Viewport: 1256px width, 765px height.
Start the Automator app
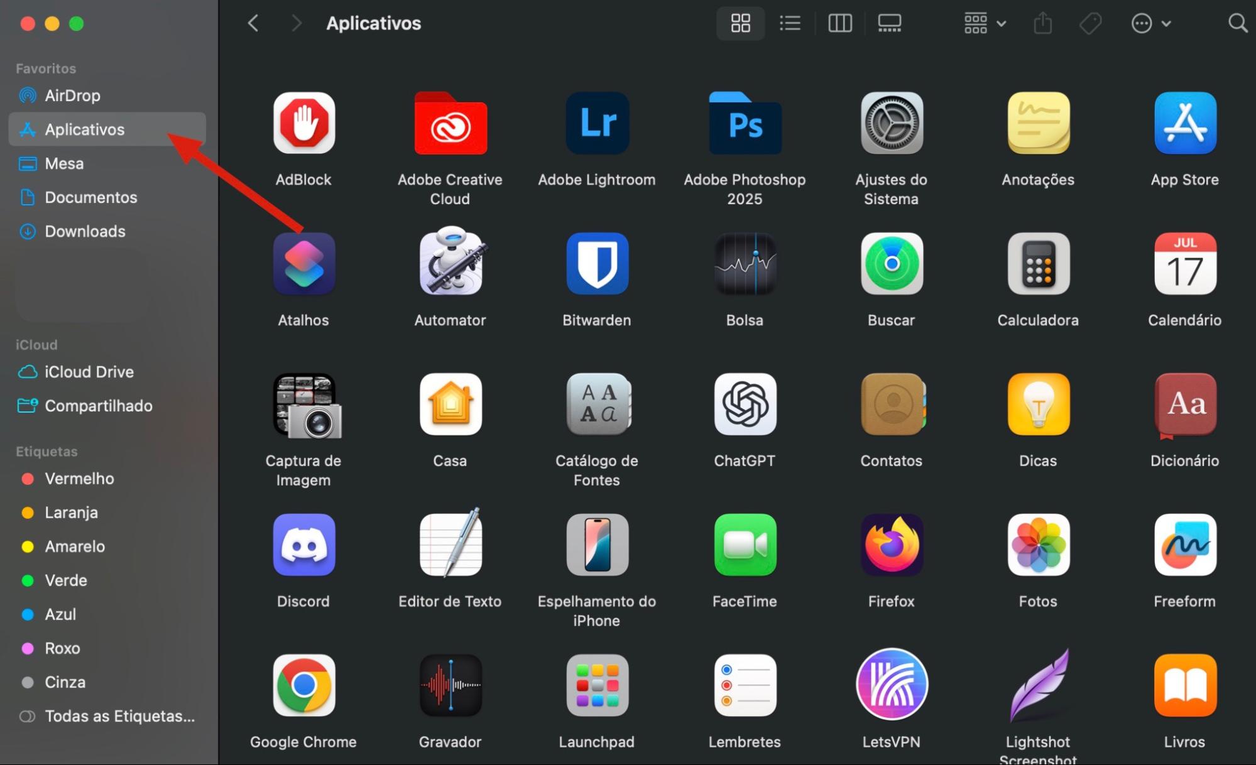[x=450, y=264]
